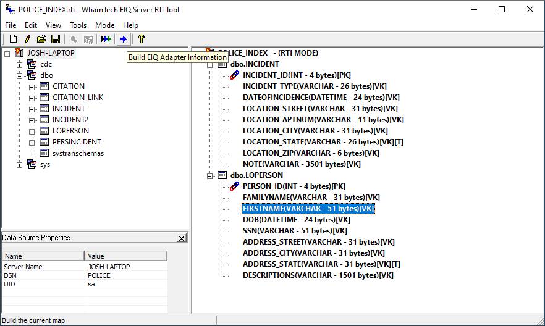
Task: Click the triple green arrows toolbar icon
Action: pyautogui.click(x=105, y=39)
